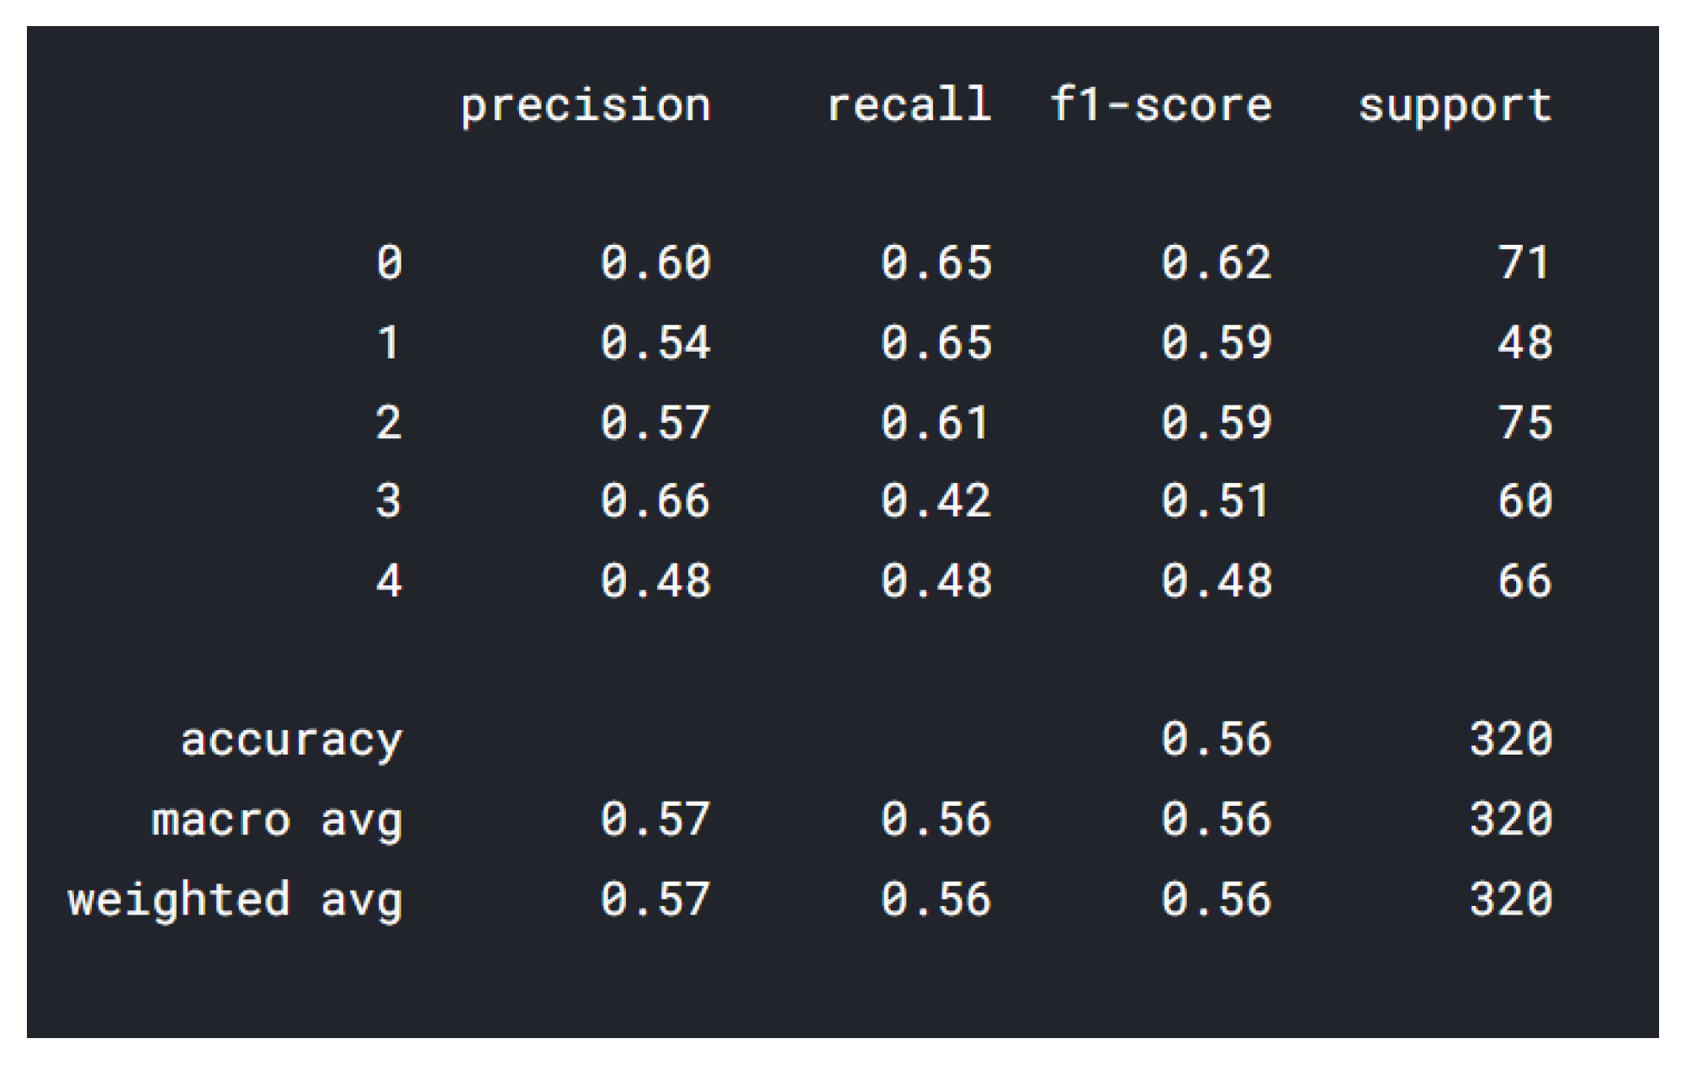Click the weighted avg precision value
The width and height of the screenshot is (1686, 1065).
[x=655, y=899]
